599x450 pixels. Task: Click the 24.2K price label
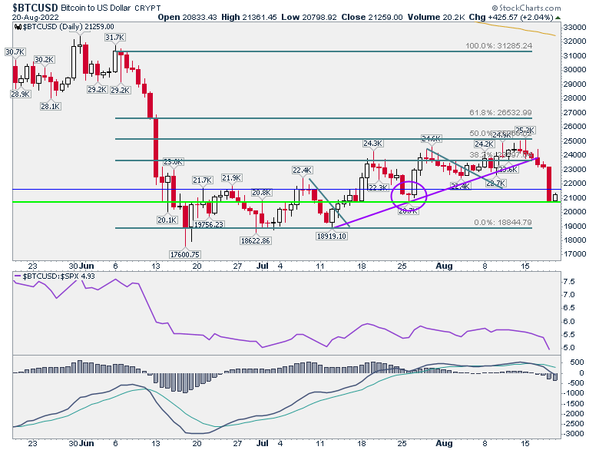485,144
